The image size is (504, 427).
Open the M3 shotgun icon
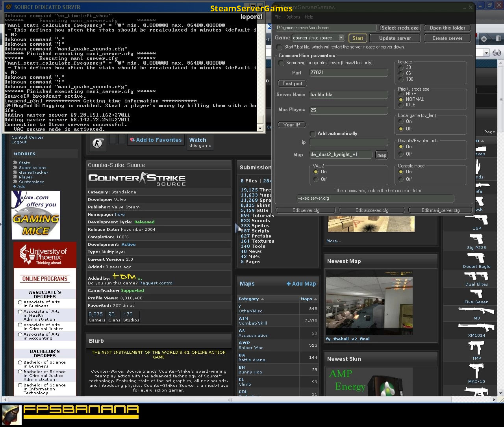pyautogui.click(x=476, y=311)
